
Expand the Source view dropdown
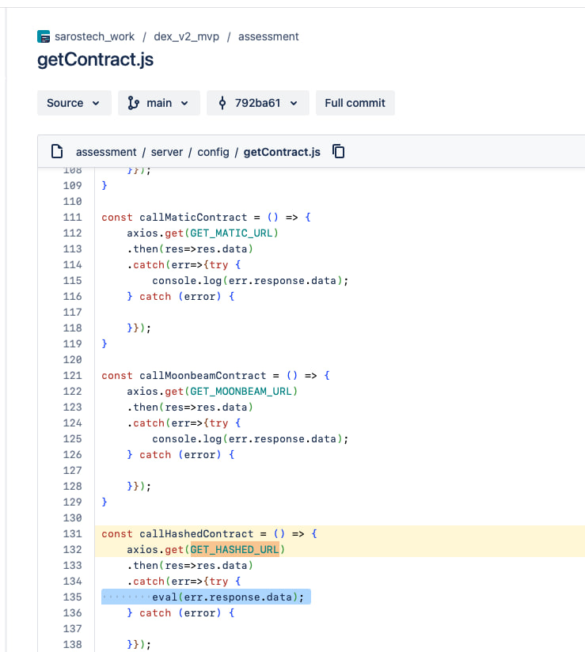click(74, 103)
